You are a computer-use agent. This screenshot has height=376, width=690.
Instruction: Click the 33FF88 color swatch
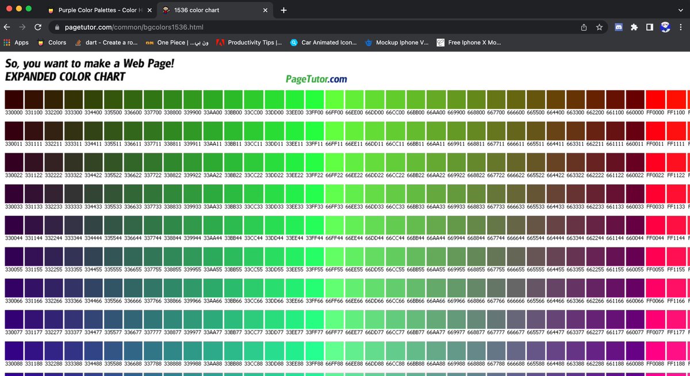click(x=315, y=350)
